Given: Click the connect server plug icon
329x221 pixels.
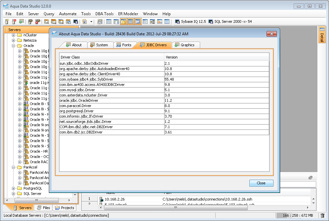Looking at the screenshot, I should click(x=31, y=21).
